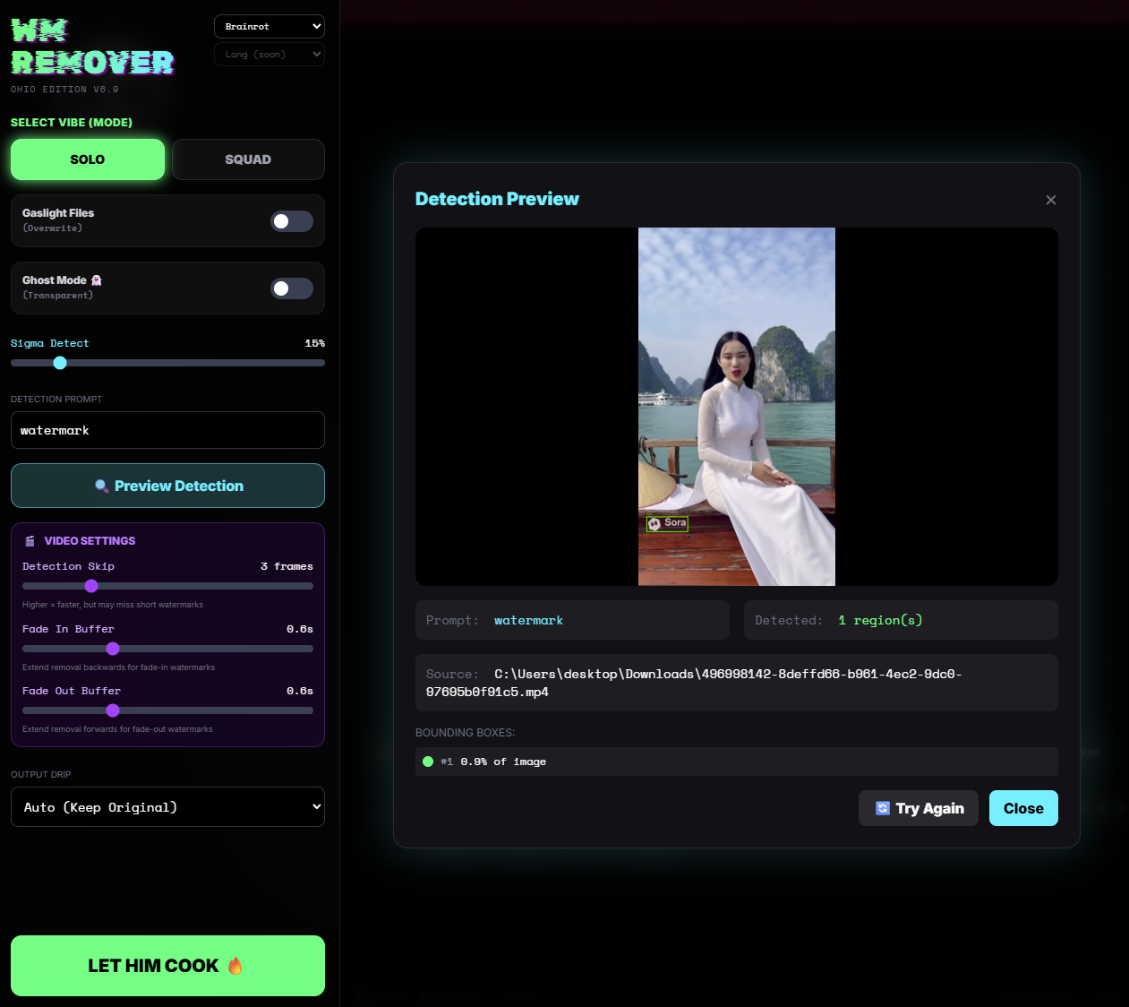Click the green dot beside region #1
The width and height of the screenshot is (1129, 1007).
tap(427, 762)
